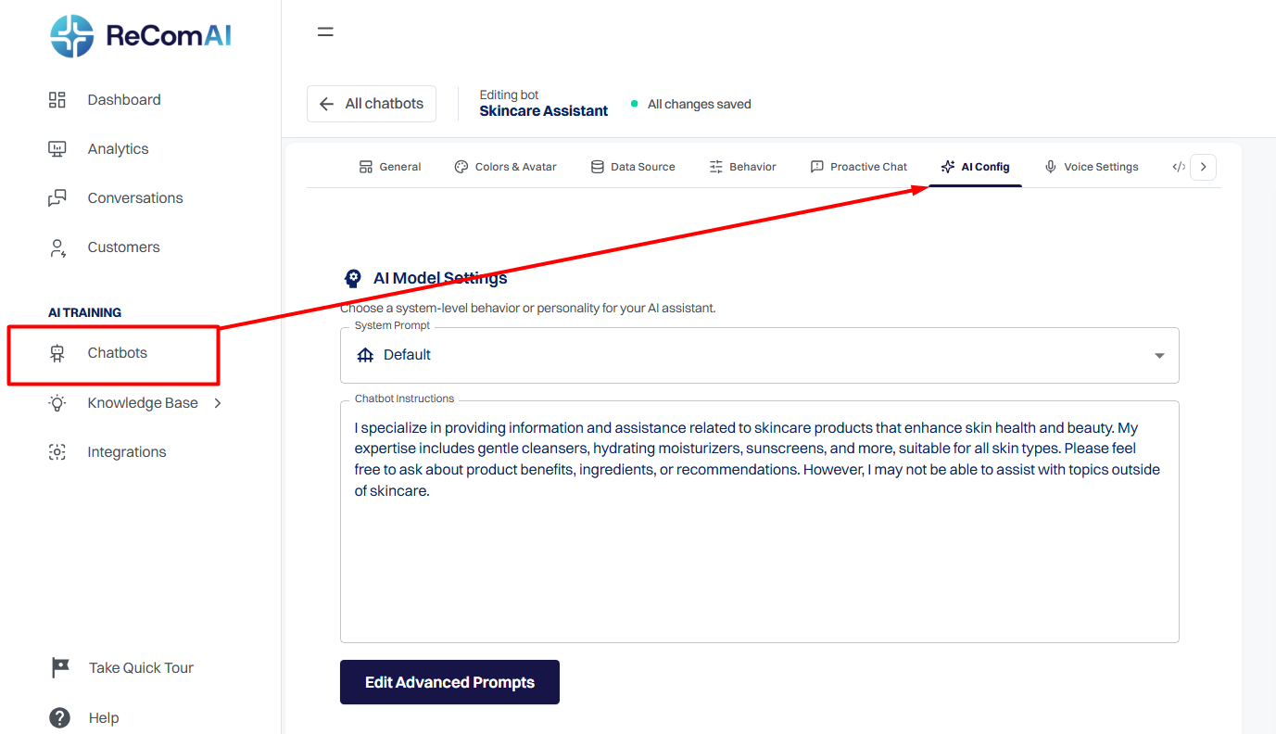This screenshot has height=734, width=1276.
Task: Click the embed code icon after Voice Settings
Action: [x=1179, y=167]
